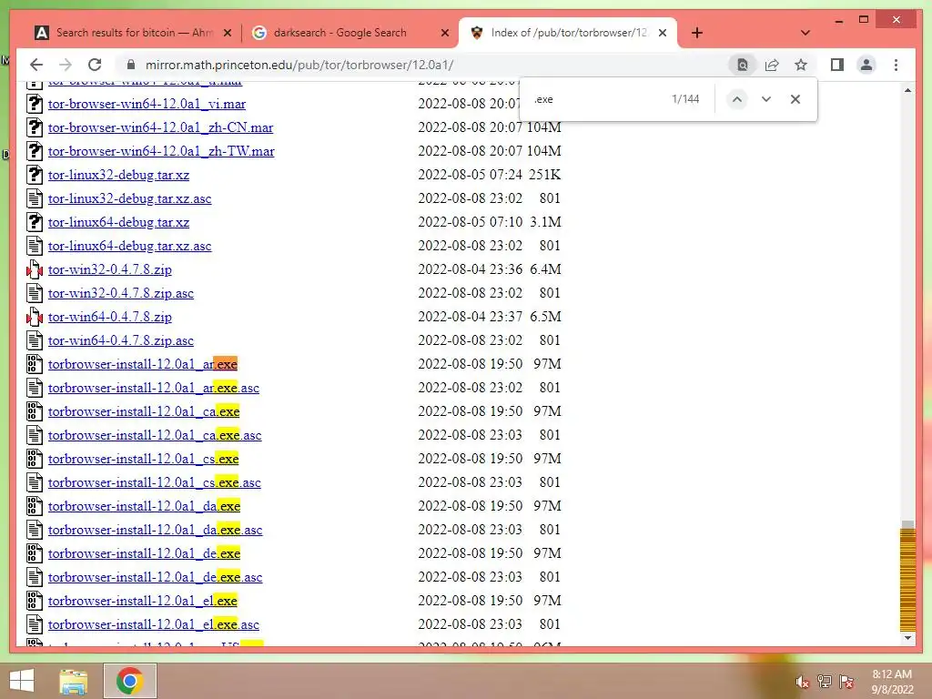Click zip icon beside tor-win32-0.4.7.8.zip

click(x=35, y=269)
